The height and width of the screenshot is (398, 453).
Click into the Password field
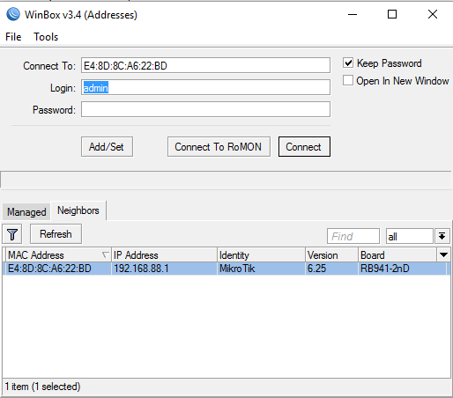205,109
